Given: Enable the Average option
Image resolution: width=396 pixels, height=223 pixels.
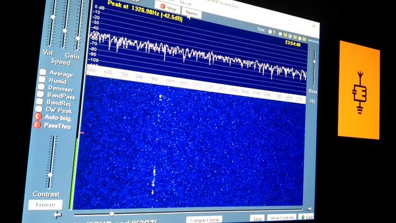Looking at the screenshot, I should tap(43, 72).
